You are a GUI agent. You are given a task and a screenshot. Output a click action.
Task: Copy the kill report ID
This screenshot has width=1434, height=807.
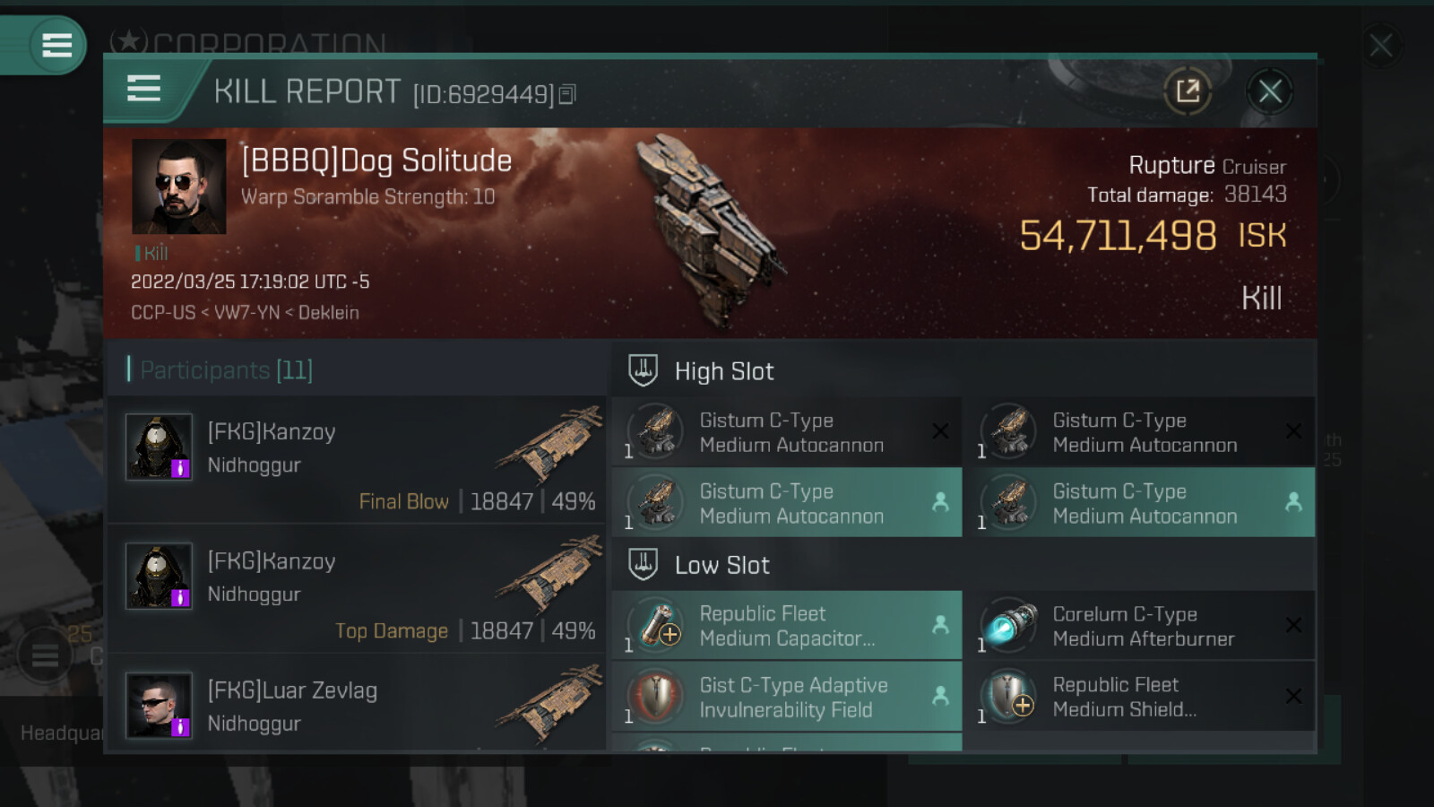[567, 94]
